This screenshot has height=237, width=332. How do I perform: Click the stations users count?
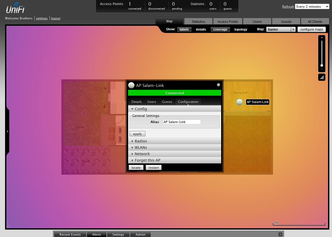click(213, 6)
